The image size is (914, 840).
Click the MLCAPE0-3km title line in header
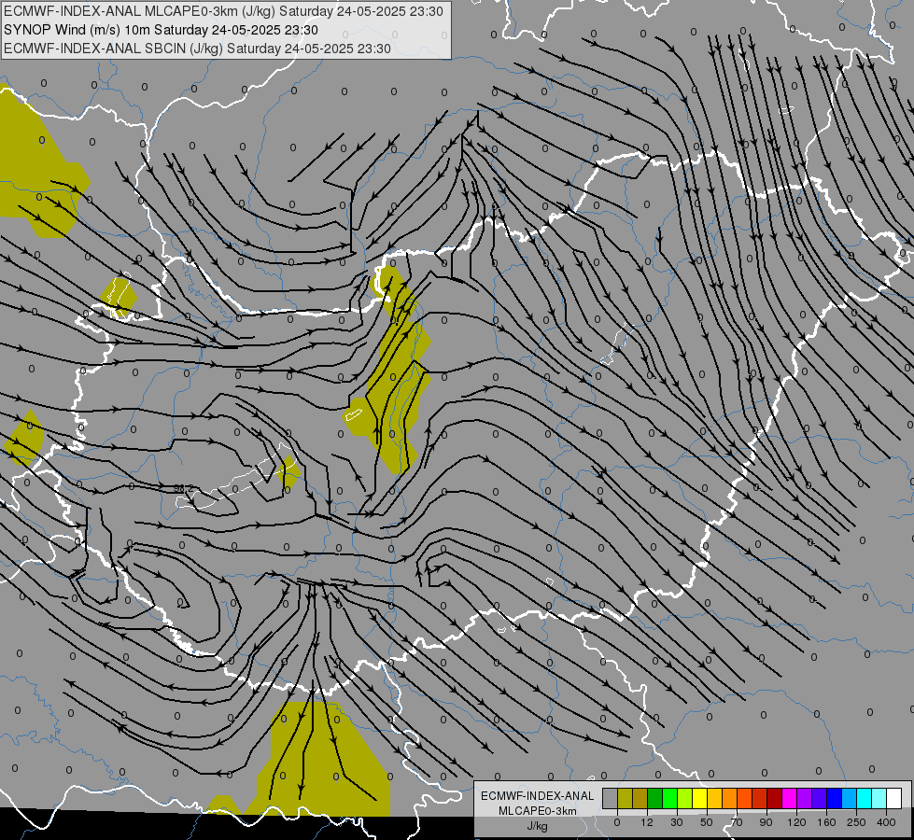point(223,11)
